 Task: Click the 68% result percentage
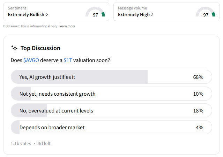point(198,77)
